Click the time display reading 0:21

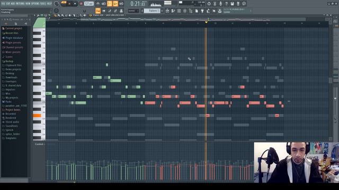138,4
